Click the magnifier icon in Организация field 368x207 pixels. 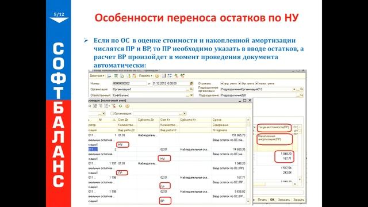click(x=191, y=89)
